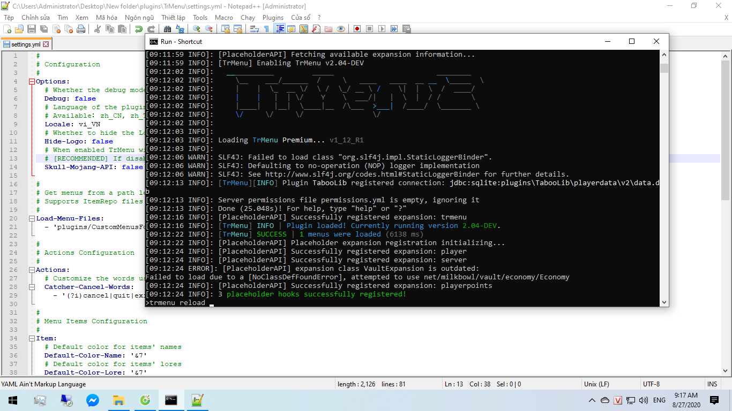Open the Tệp (File) menu

pos(9,18)
